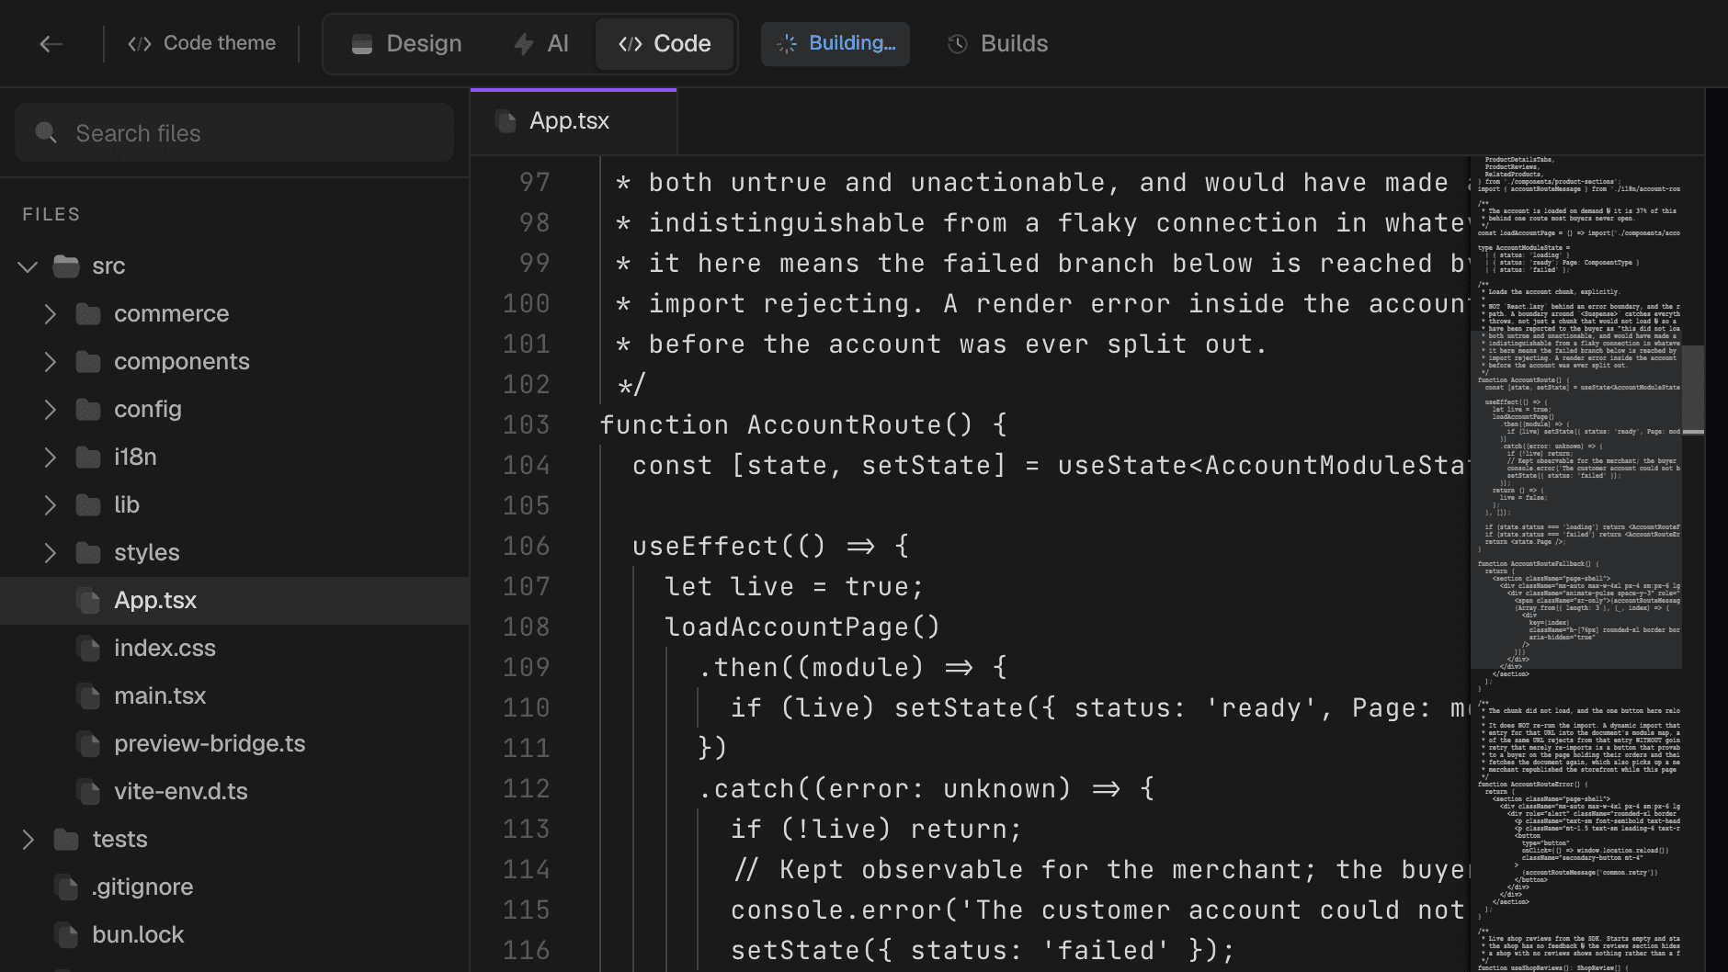
Task: Select the App.tsx editor tab
Action: [574, 121]
